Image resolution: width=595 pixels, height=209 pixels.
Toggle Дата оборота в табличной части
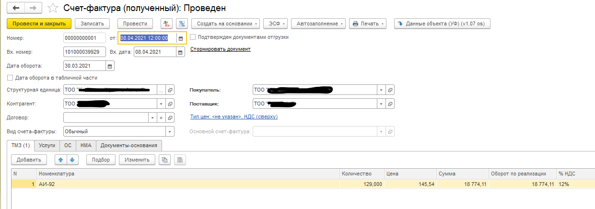pyautogui.click(x=10, y=78)
